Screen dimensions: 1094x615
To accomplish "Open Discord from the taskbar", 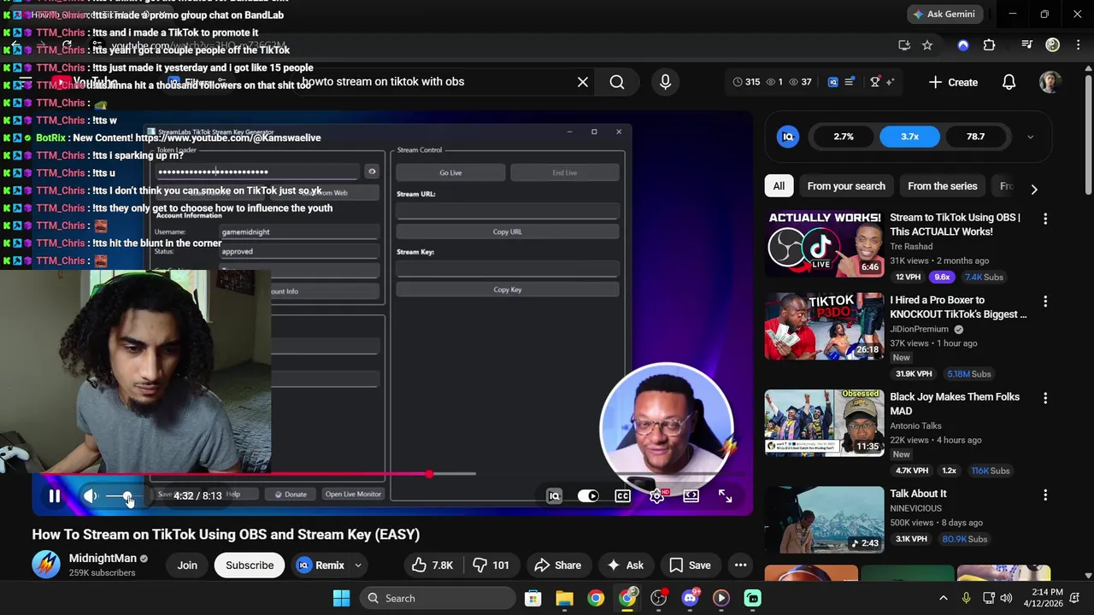I will tap(690, 598).
